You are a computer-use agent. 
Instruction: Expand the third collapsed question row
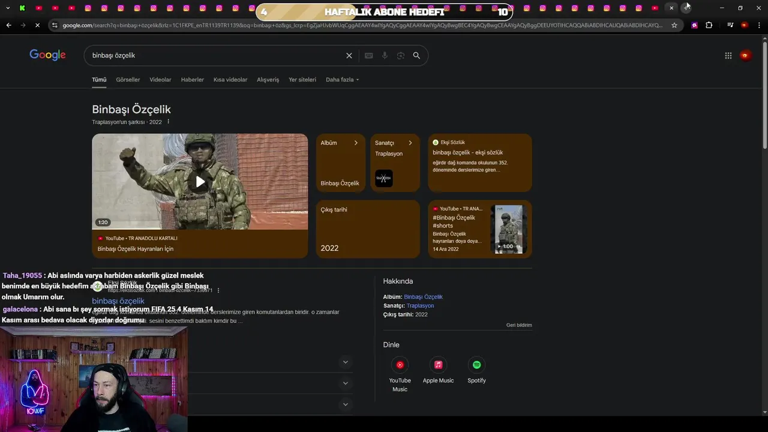(x=345, y=404)
